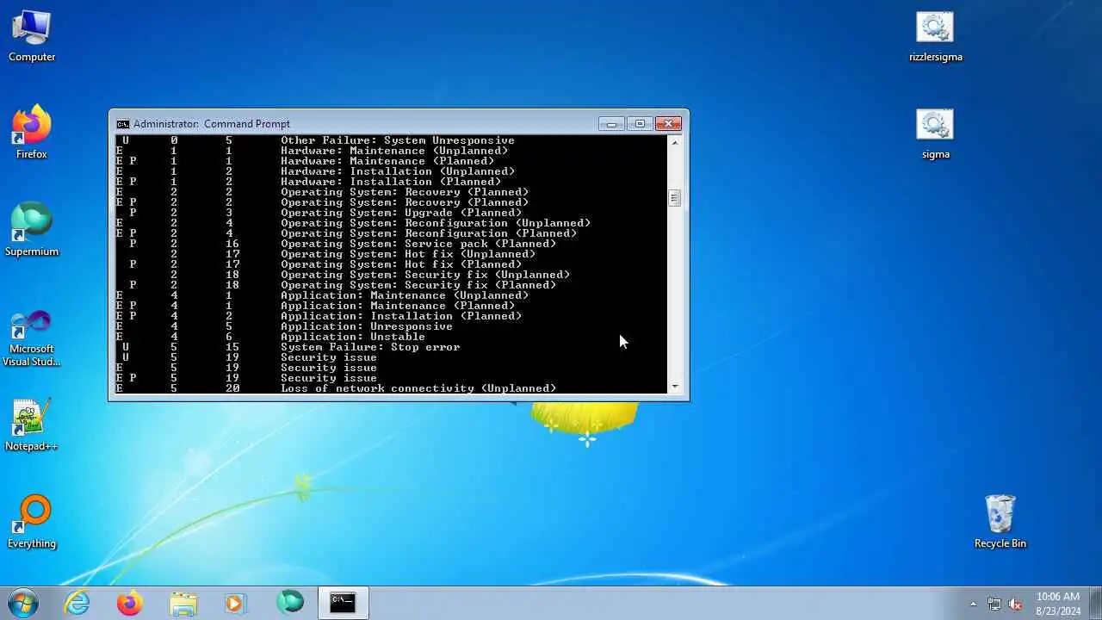Viewport: 1102px width, 620px height.
Task: Select the rizzlersigma file on desktop
Action: click(936, 36)
